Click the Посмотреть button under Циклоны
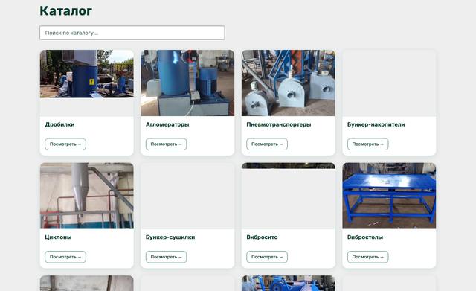 point(65,257)
